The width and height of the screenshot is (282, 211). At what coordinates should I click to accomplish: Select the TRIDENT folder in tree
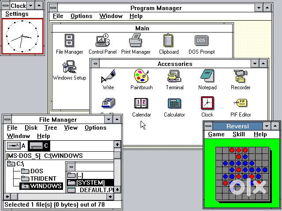coord(39,178)
